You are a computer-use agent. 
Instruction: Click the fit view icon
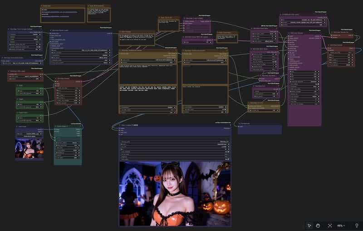[x=330, y=226]
